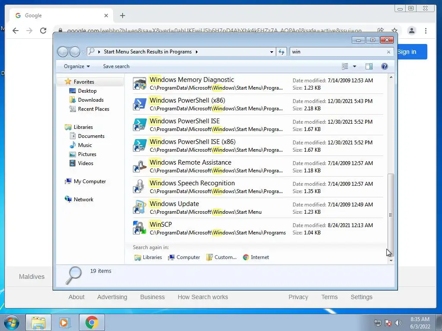Viewport: 442px width, 331px height.
Task: Click the taskbar clock showing 8:35 AM
Action: pyautogui.click(x=420, y=323)
